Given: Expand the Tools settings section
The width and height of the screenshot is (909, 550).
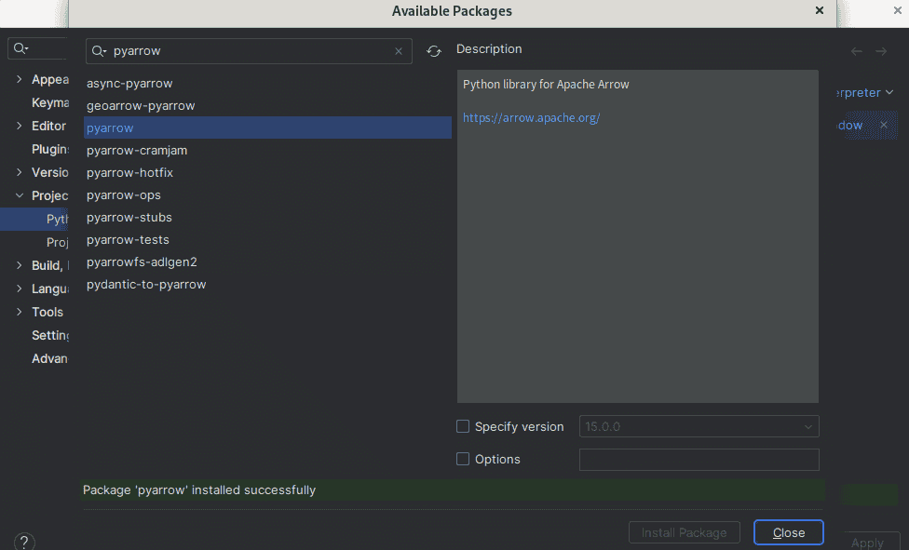Looking at the screenshot, I should coord(20,312).
